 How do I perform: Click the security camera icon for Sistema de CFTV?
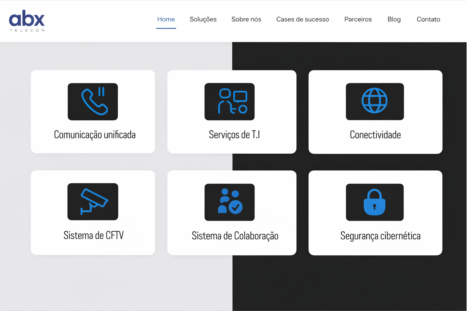[92, 202]
